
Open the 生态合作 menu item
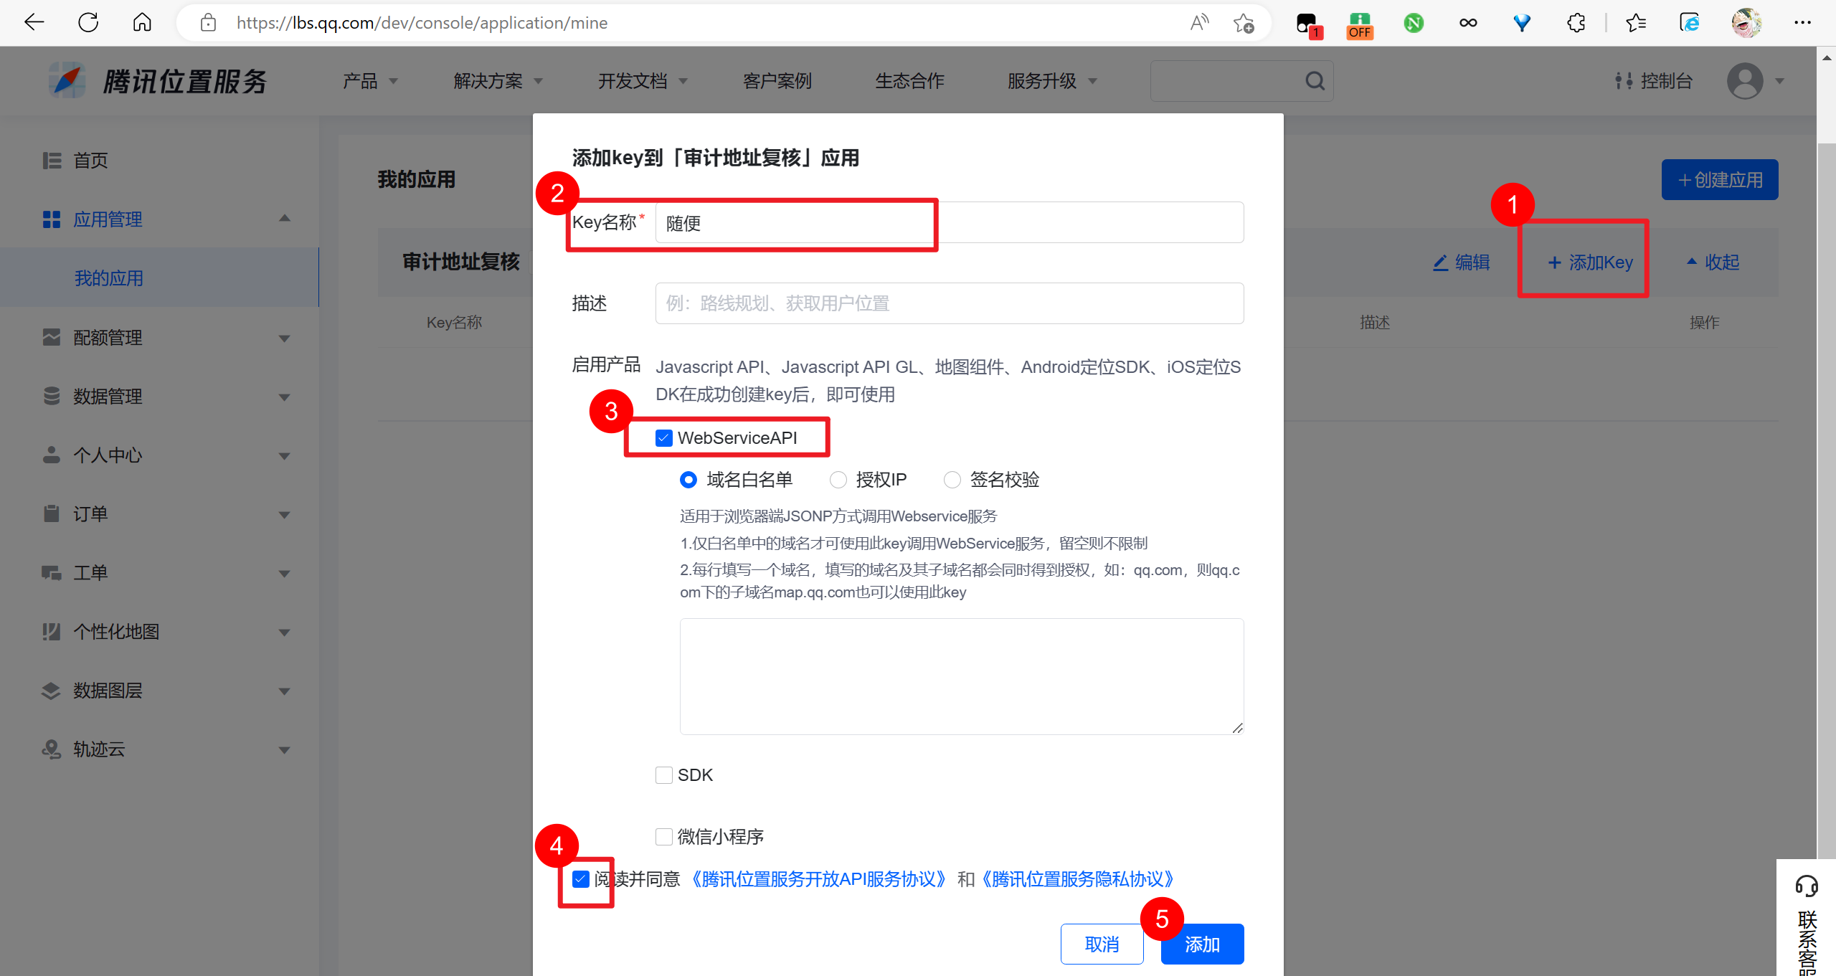[909, 80]
